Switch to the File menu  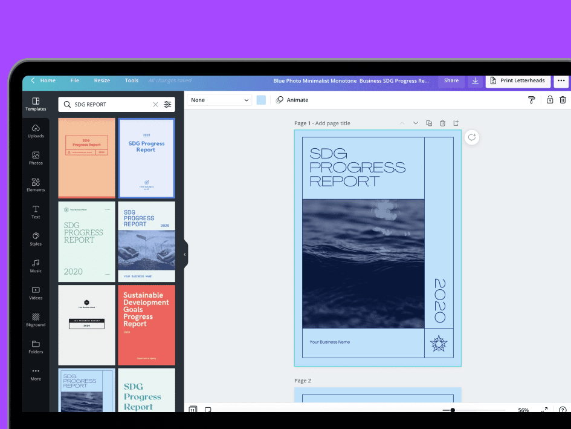tap(74, 80)
